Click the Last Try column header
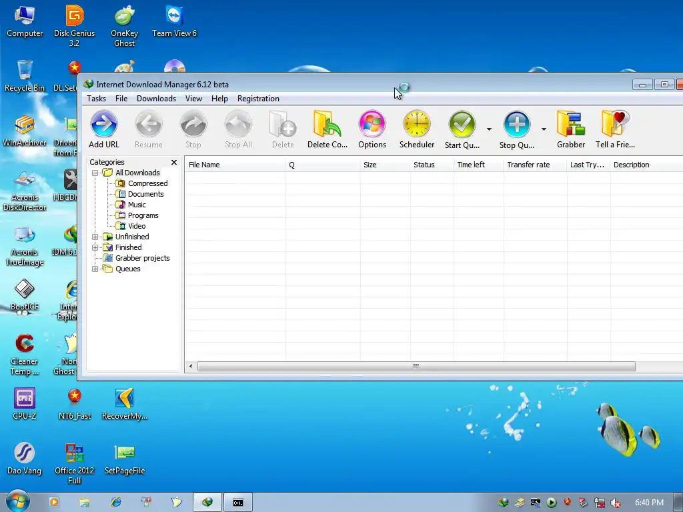The width and height of the screenshot is (683, 512). click(588, 165)
